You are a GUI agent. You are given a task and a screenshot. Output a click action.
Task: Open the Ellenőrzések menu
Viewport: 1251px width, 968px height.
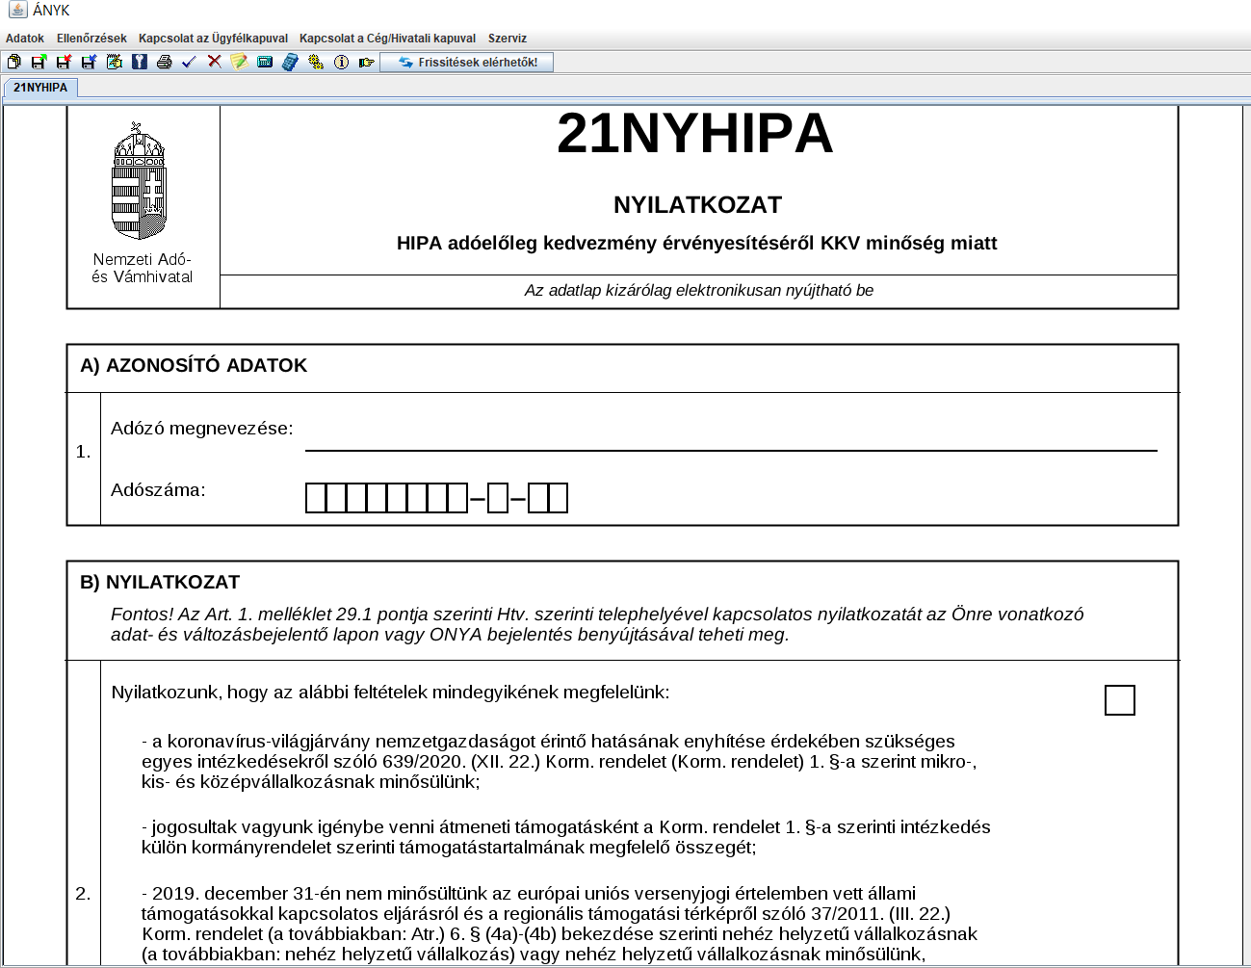point(91,39)
